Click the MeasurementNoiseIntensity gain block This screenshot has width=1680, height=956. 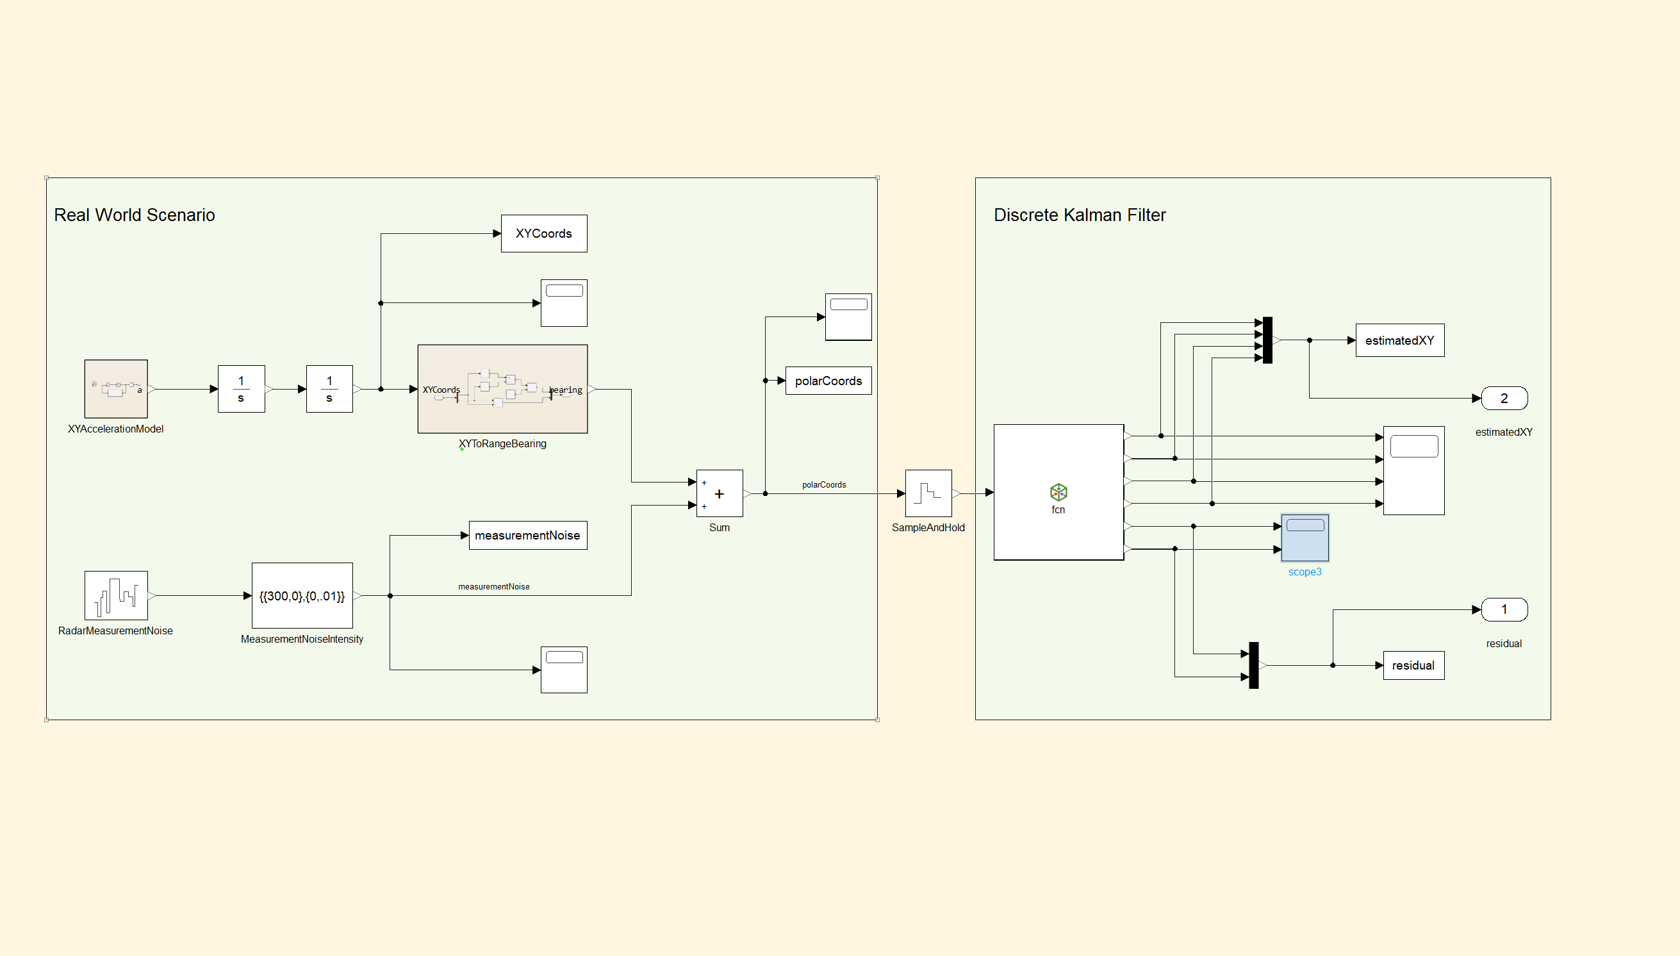click(x=302, y=595)
